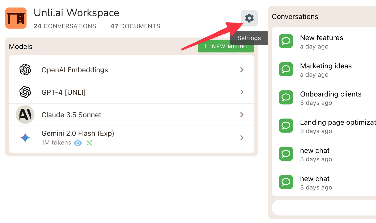Click the Unli.ai Workspace desk logo
This screenshot has height=223, width=376.
pos(16,18)
